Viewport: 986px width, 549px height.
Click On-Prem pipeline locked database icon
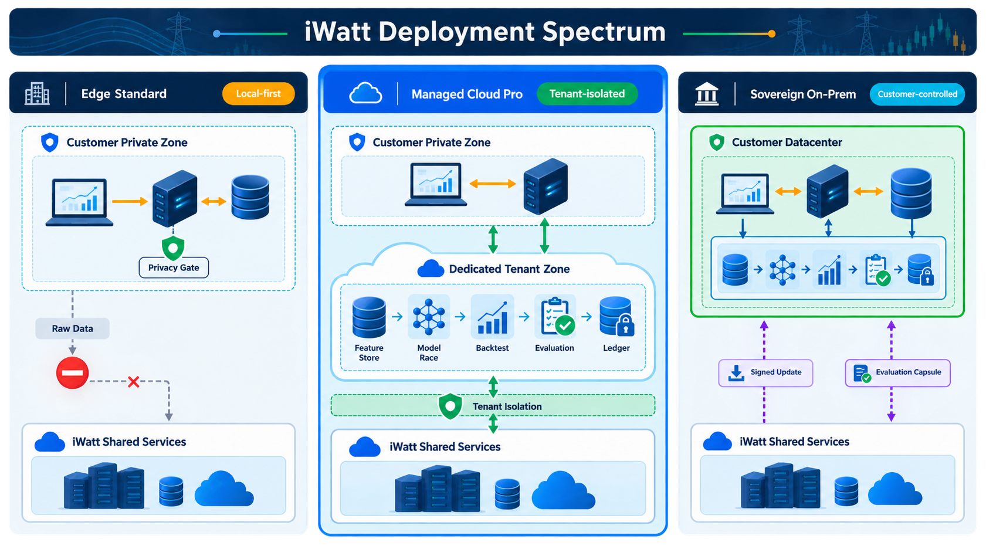[920, 270]
